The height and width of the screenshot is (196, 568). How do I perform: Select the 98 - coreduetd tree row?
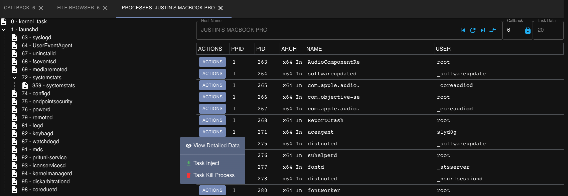pyautogui.click(x=39, y=190)
